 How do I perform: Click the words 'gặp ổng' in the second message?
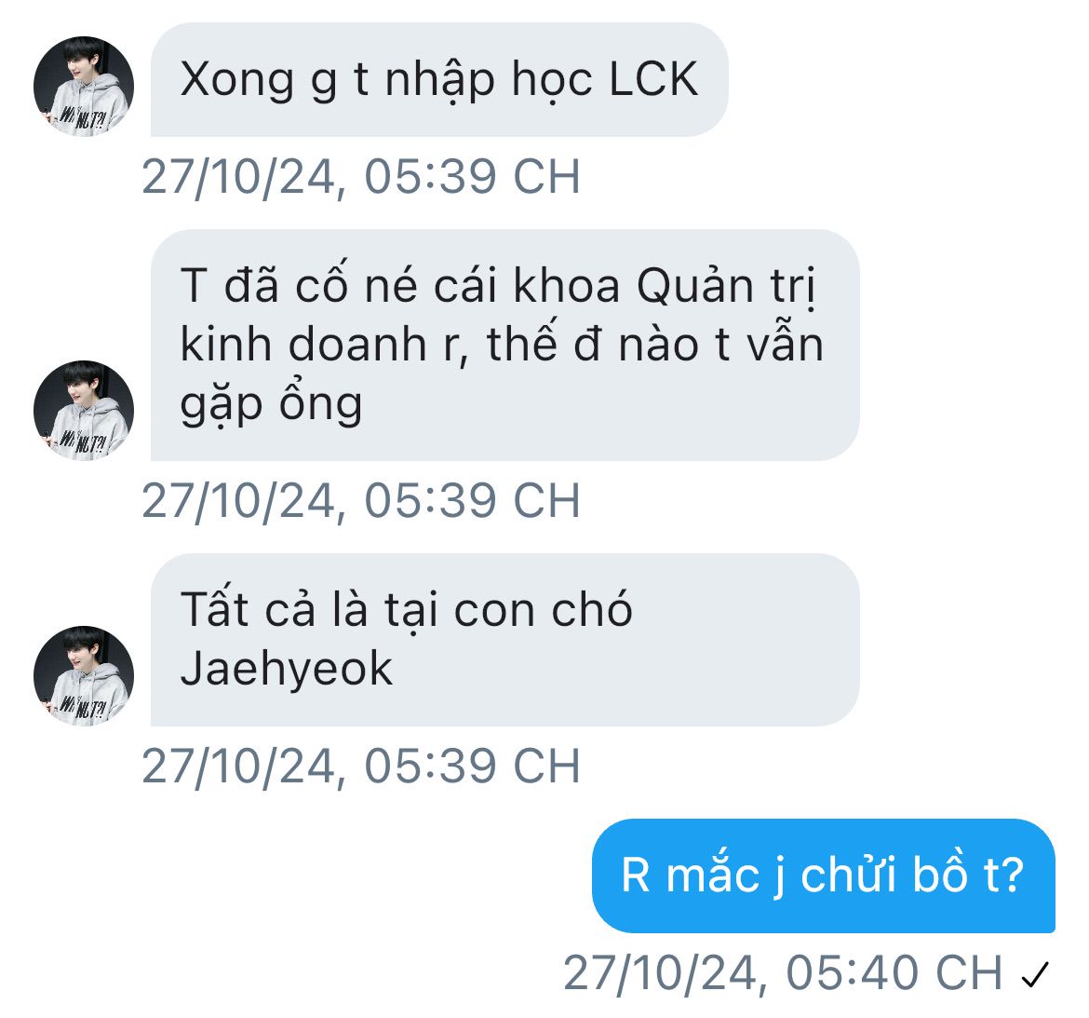(x=271, y=404)
